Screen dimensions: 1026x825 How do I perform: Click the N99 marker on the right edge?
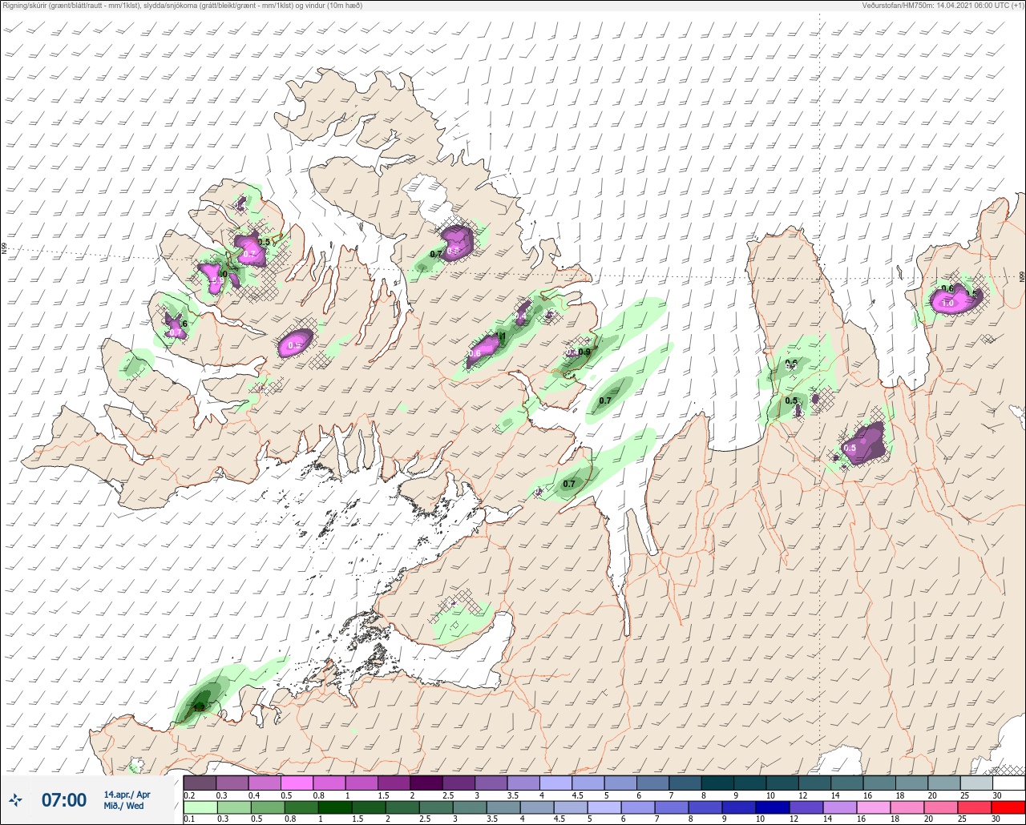click(x=1022, y=277)
